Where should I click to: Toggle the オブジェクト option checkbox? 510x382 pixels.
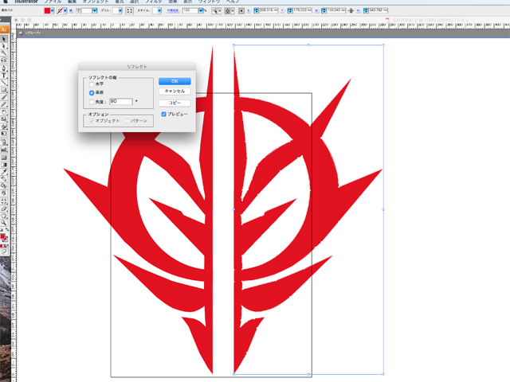pos(92,121)
